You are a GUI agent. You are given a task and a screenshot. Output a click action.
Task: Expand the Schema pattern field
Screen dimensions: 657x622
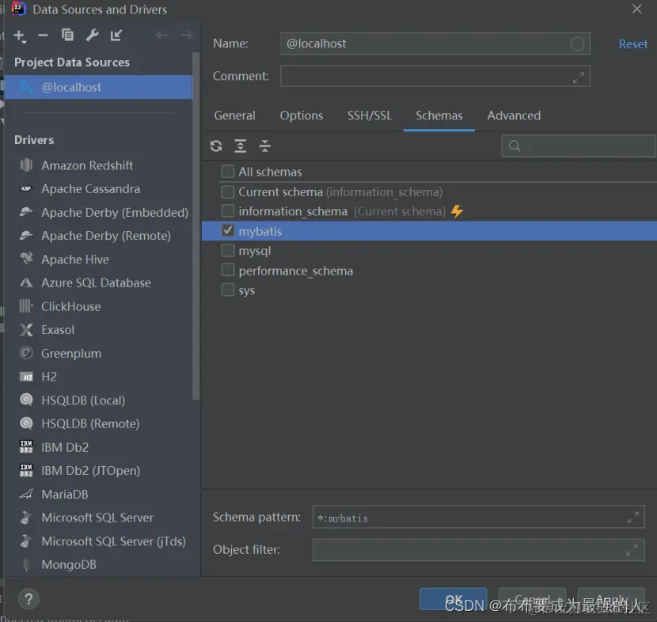pyautogui.click(x=632, y=518)
